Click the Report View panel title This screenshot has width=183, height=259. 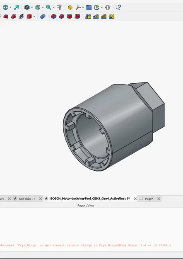tap(86, 206)
